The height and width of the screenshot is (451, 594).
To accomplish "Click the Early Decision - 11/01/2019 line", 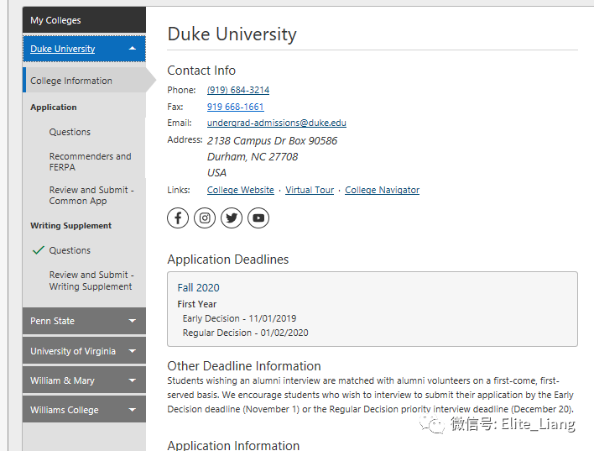I will point(239,318).
